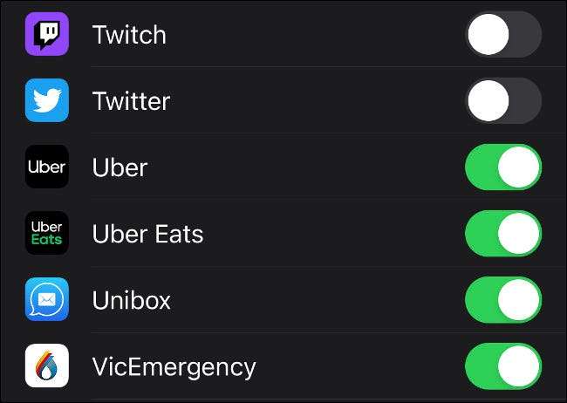Click the Twitter app name
This screenshot has height=403, width=567.
point(131,101)
